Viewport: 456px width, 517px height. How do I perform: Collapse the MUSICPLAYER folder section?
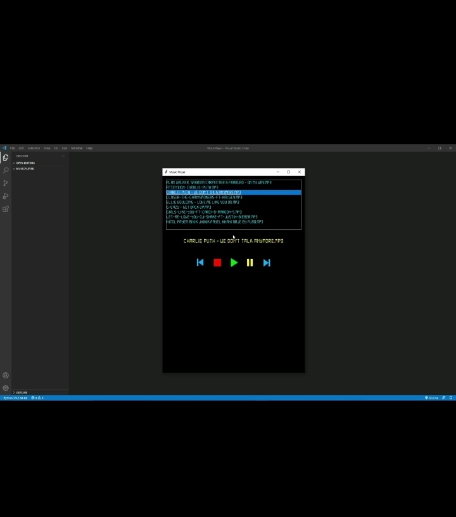(25, 169)
